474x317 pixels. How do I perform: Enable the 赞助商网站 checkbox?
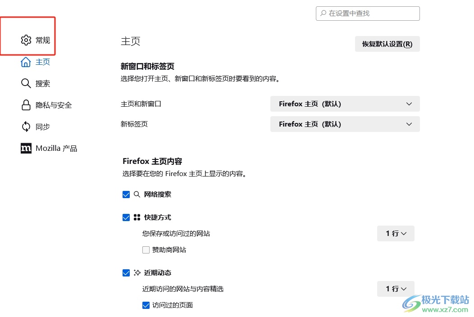[x=146, y=250]
